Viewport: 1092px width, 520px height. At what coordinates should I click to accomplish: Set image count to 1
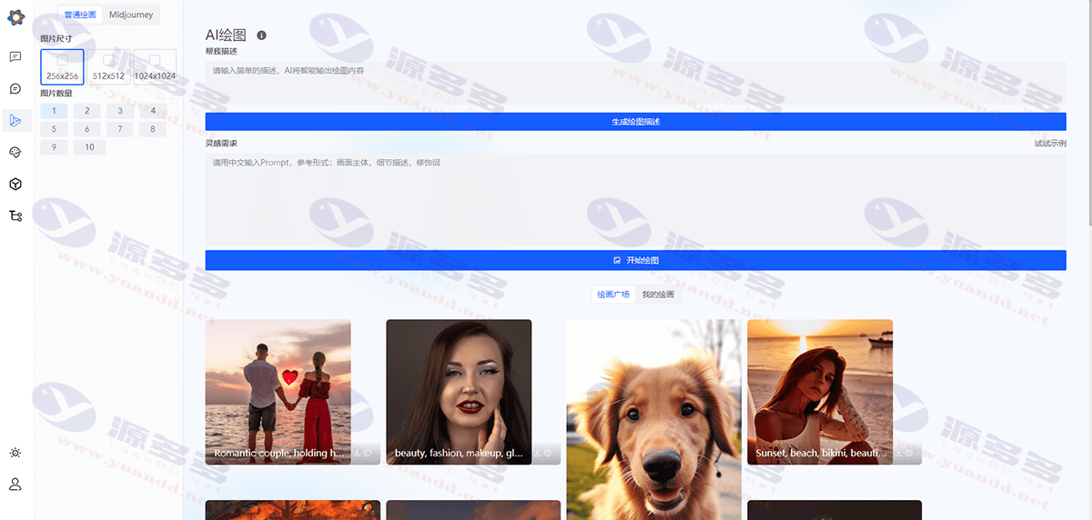point(54,111)
